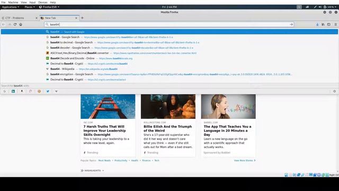Open the Downloads arrow icon

317,24
